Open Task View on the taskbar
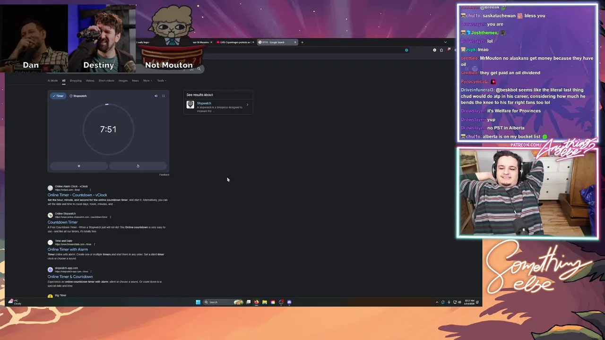 pyautogui.click(x=248, y=302)
